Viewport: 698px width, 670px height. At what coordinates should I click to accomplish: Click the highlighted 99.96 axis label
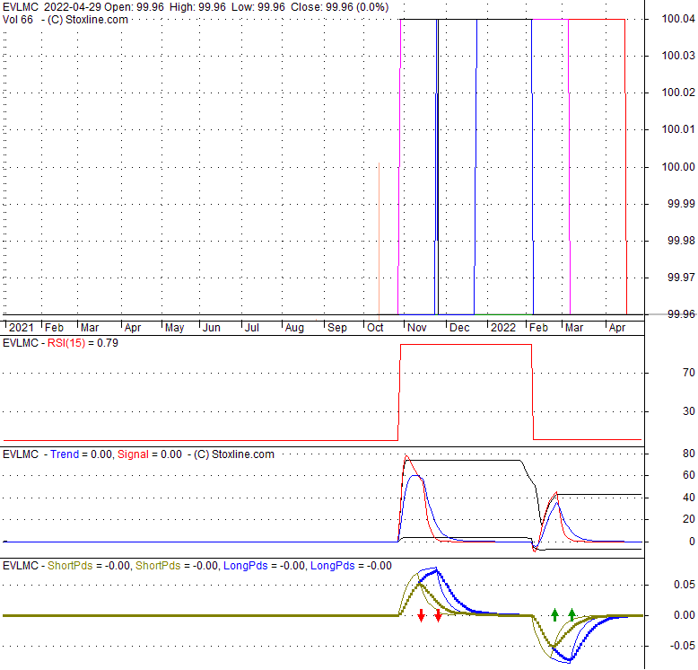[681, 314]
